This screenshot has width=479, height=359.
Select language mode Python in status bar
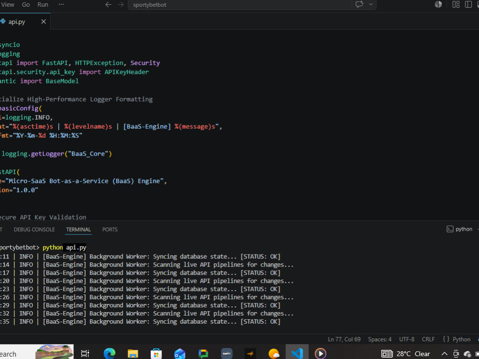click(461, 339)
